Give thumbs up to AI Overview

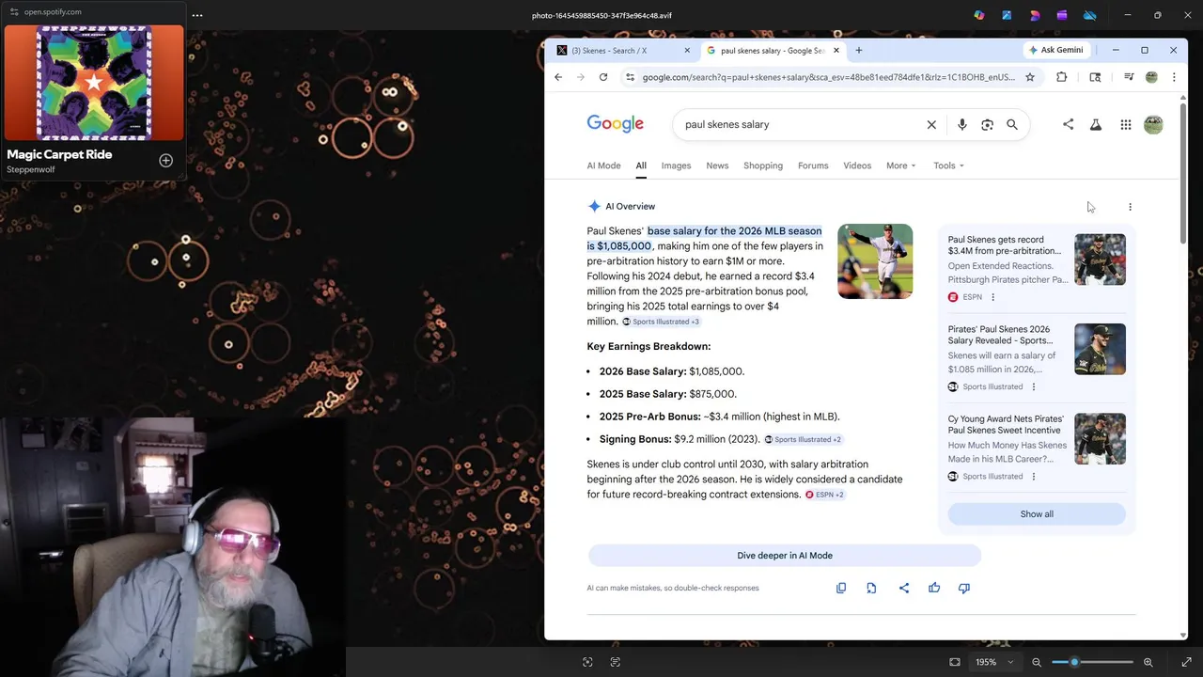coord(934,588)
